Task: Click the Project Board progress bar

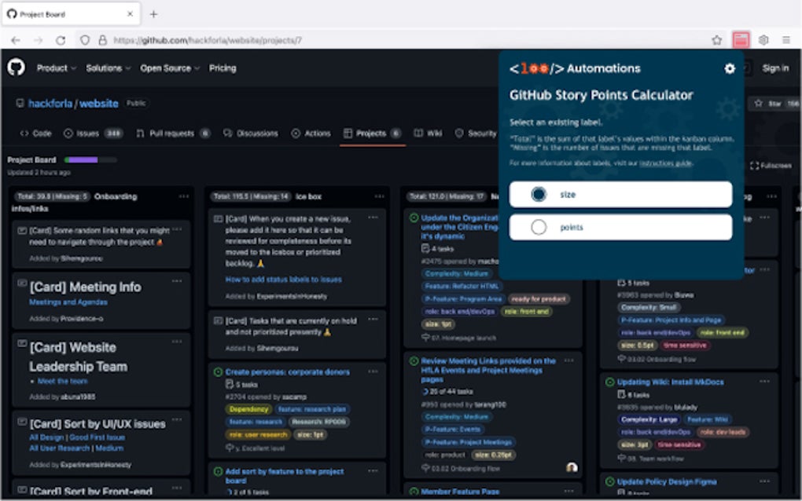Action: click(91, 159)
